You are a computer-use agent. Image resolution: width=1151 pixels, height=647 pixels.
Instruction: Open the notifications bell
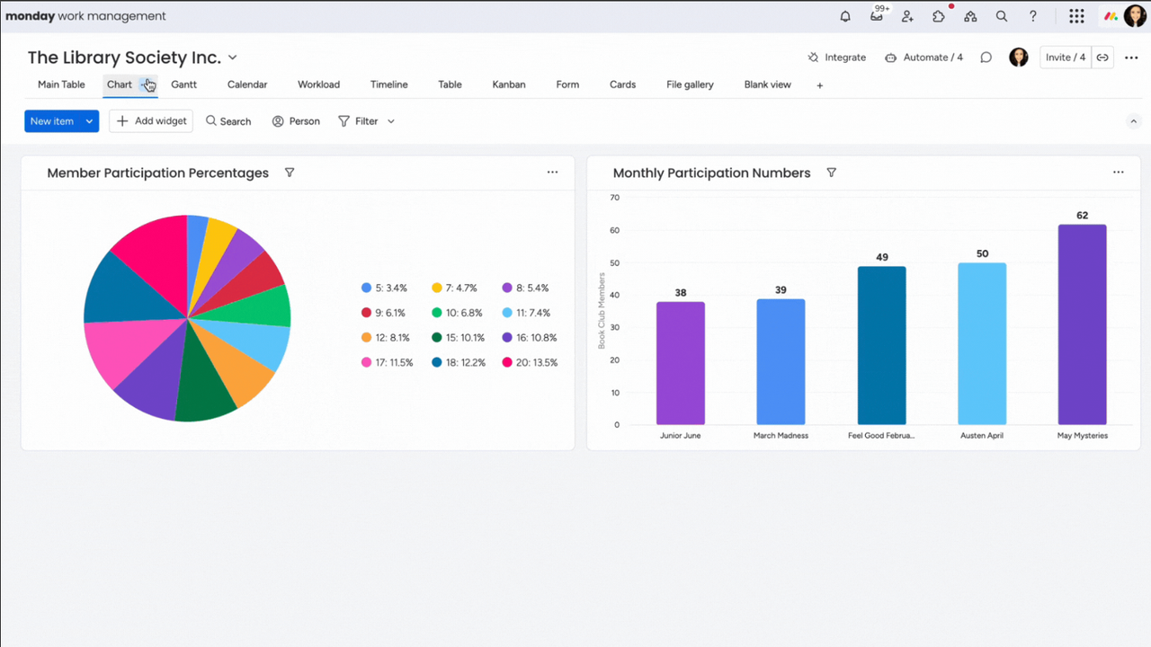845,16
